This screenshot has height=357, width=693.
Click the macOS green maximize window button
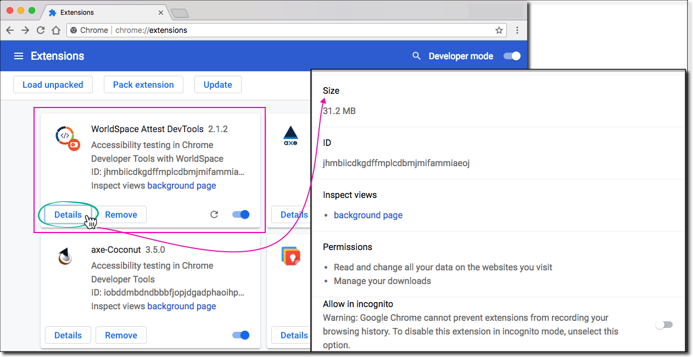click(32, 10)
